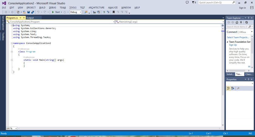This screenshot has height=137, width=255.
Task: Open the DEBUG menu
Action: 53,8
